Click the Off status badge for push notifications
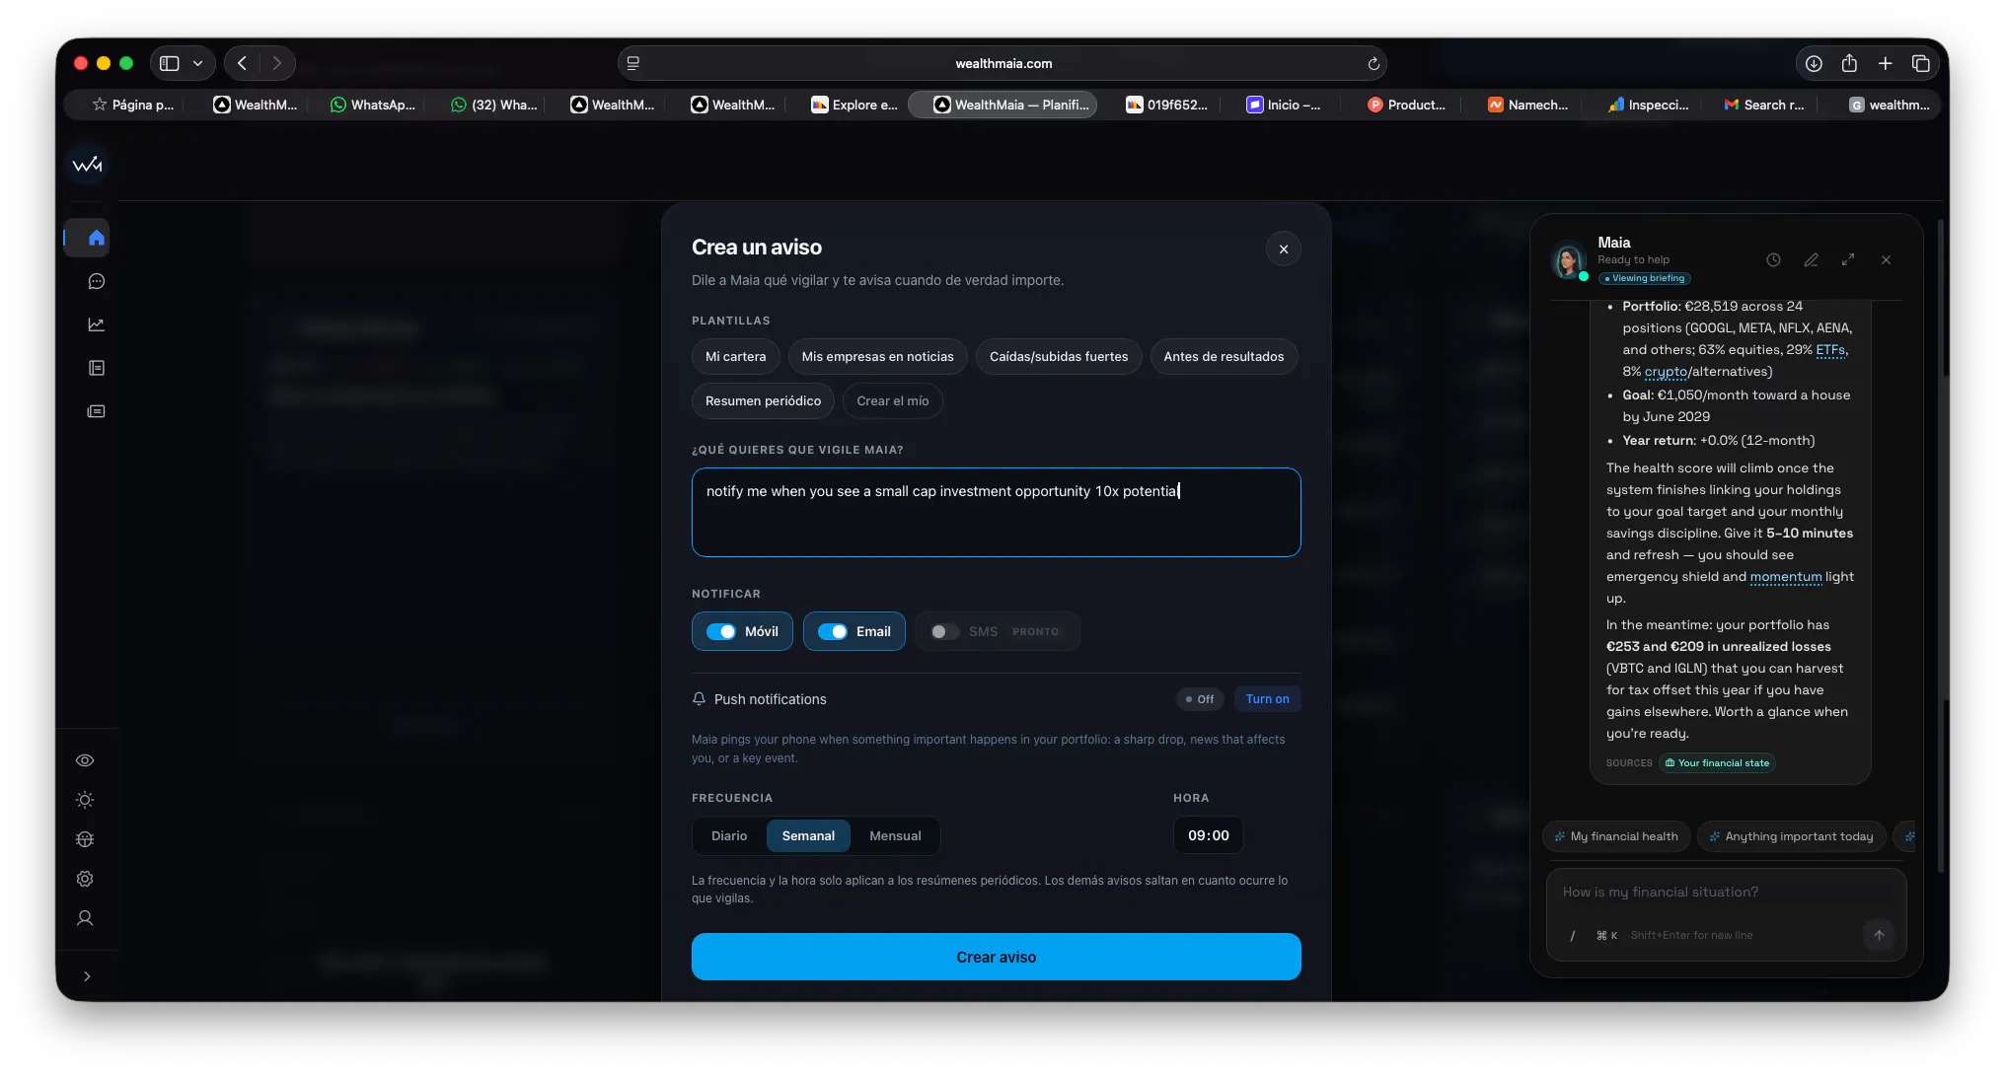The width and height of the screenshot is (2005, 1075). [x=1200, y=699]
